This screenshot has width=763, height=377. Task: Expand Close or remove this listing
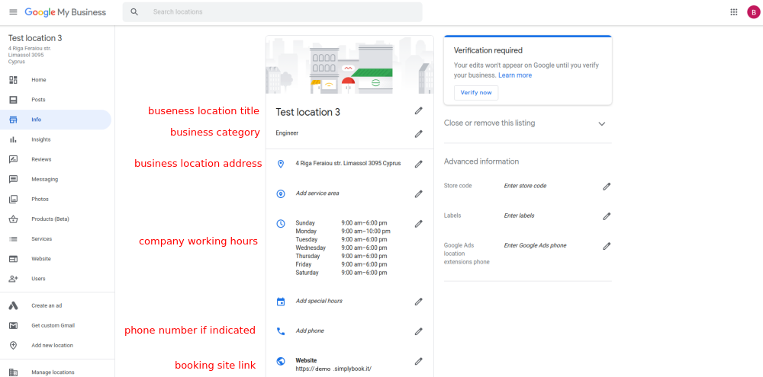[601, 123]
